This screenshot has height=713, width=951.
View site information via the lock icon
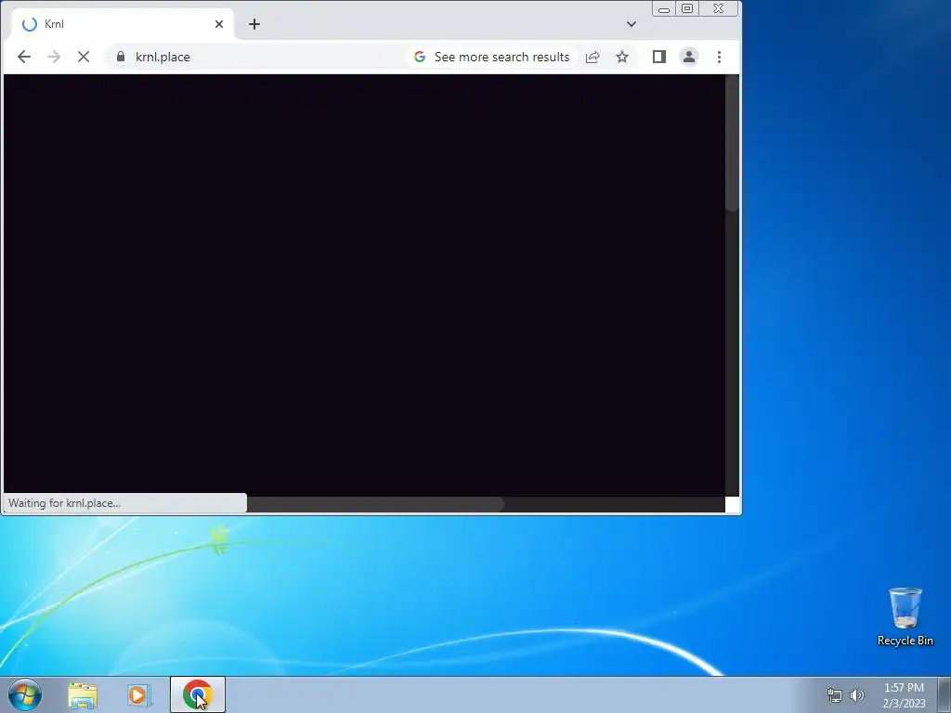click(x=121, y=57)
